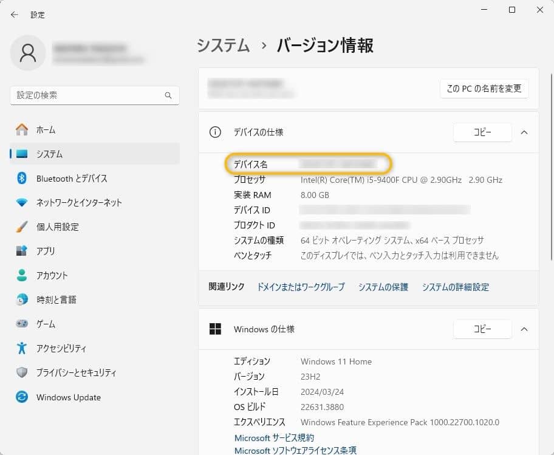Copy Windows specifications with コピー button

pyautogui.click(x=482, y=329)
